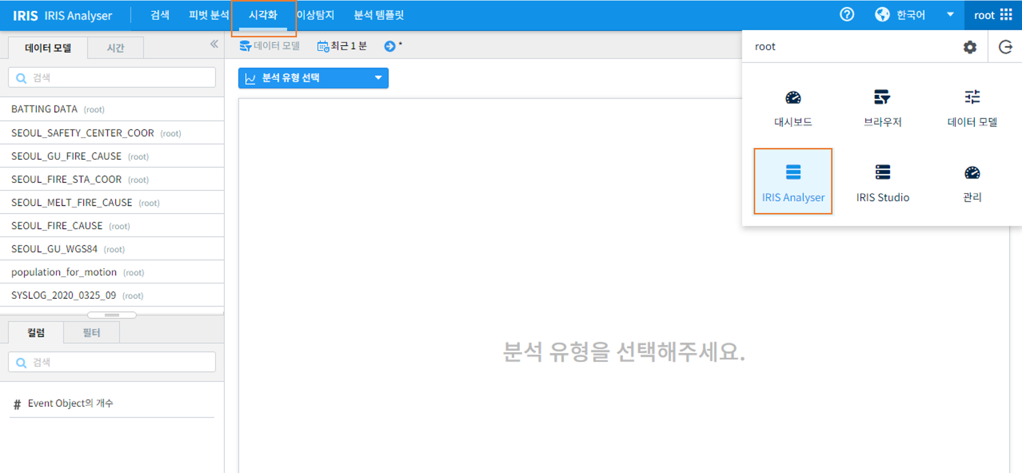Switch to the Filter (필터) tab
The height and width of the screenshot is (473, 1022).
(x=92, y=332)
